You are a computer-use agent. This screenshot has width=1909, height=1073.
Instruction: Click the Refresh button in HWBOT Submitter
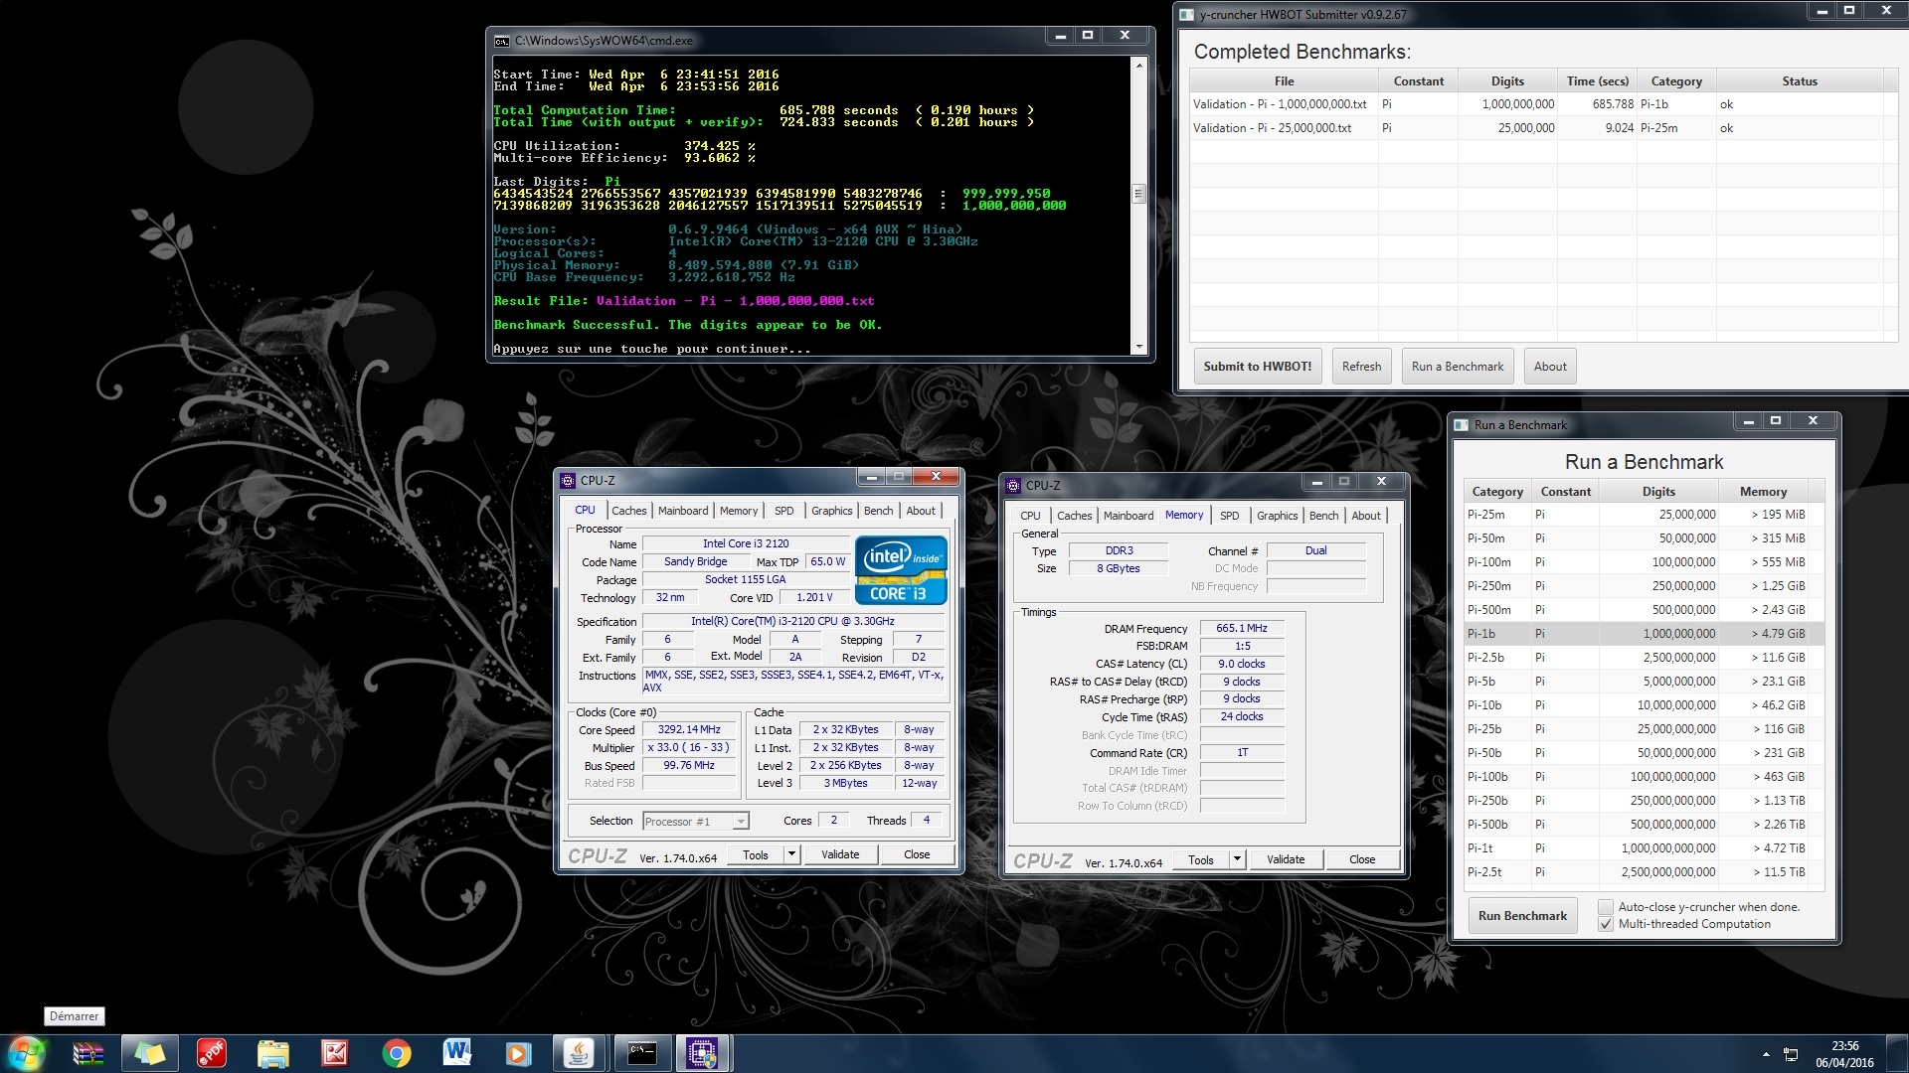coord(1361,367)
